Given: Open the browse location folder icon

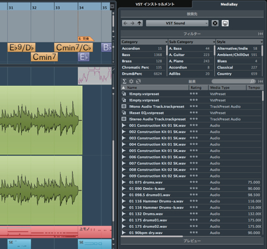Looking at the screenshot, I should pyautogui.click(x=225, y=23).
